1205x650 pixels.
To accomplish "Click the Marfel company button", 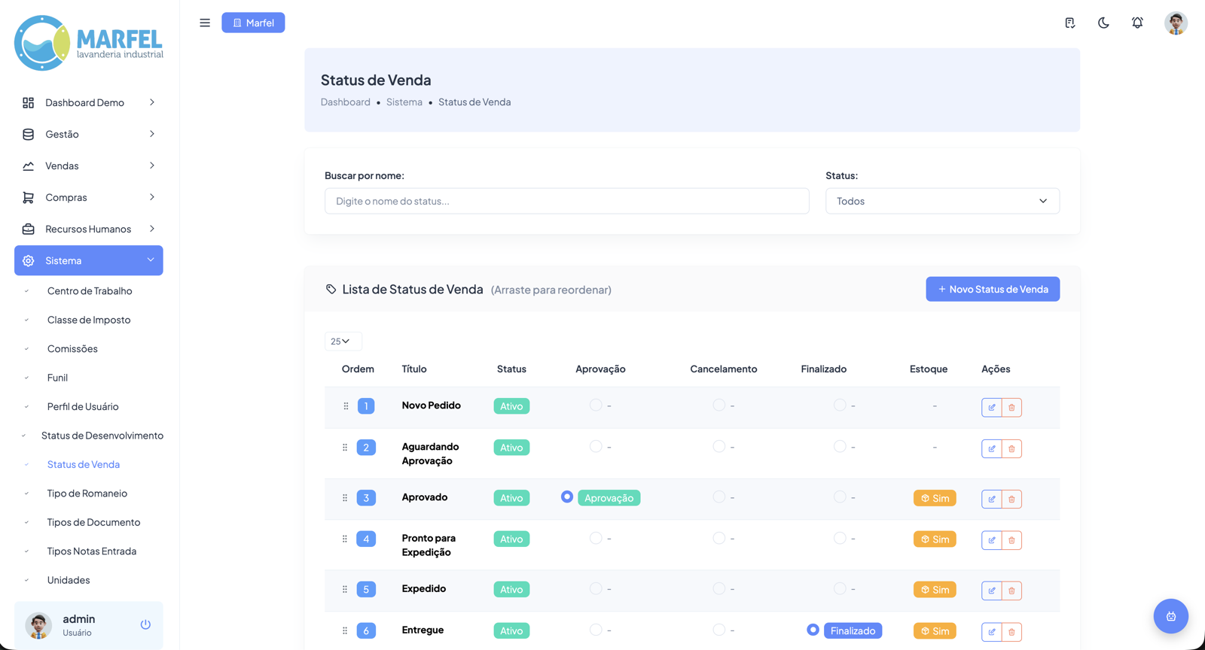I will pyautogui.click(x=253, y=23).
